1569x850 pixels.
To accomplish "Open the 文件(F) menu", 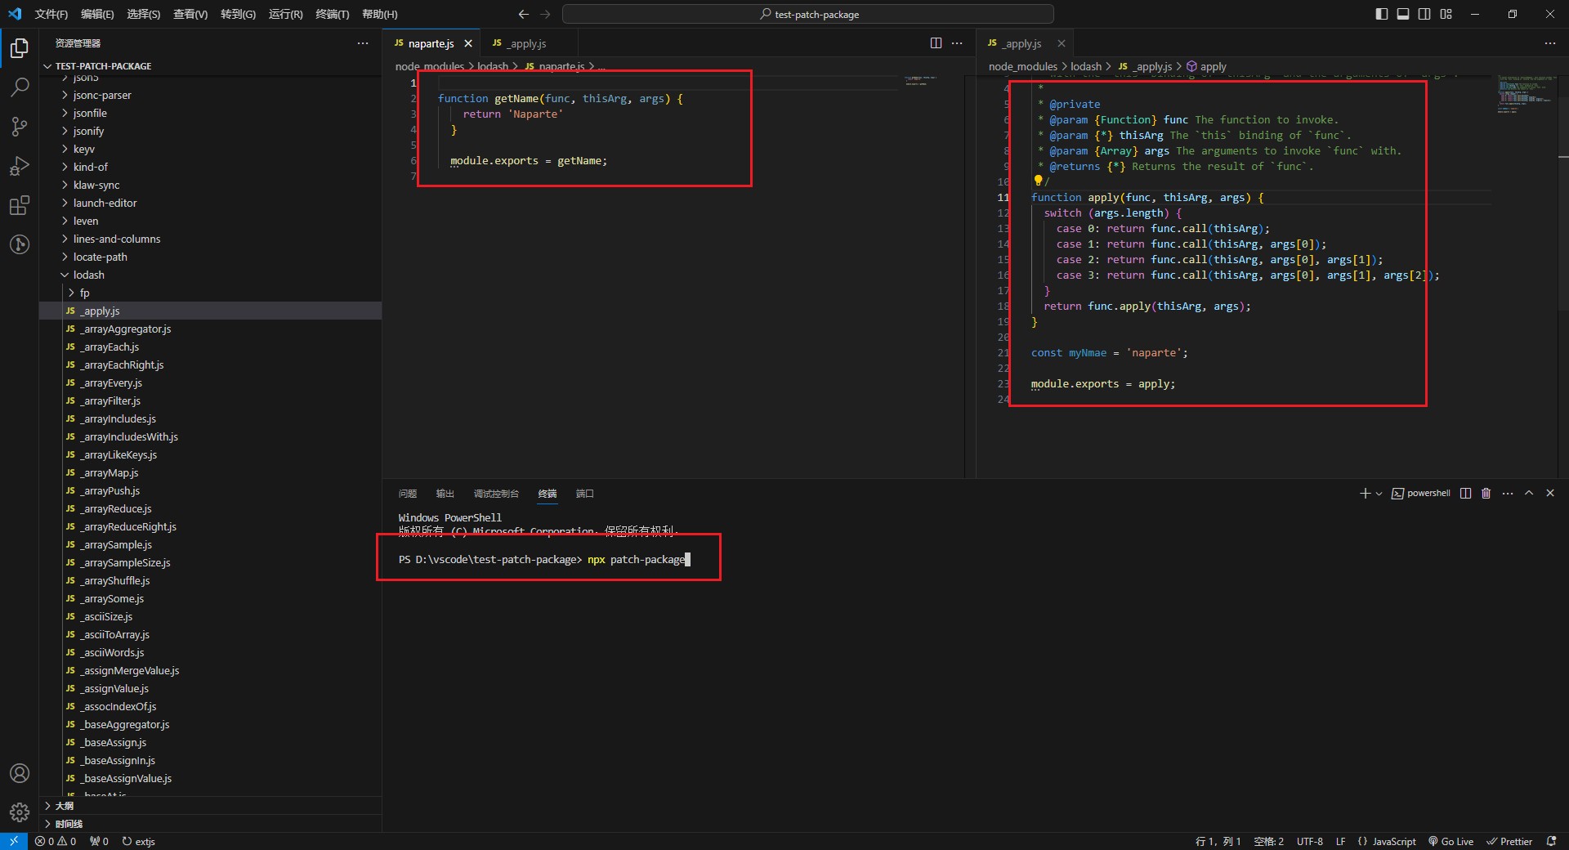I will [x=51, y=14].
